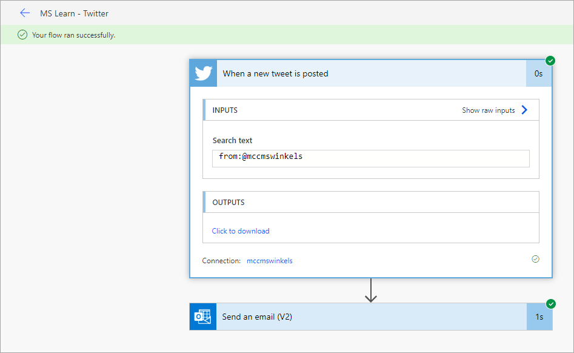This screenshot has height=353, width=574.
Task: Click the INPUTS section heading
Action: [225, 110]
